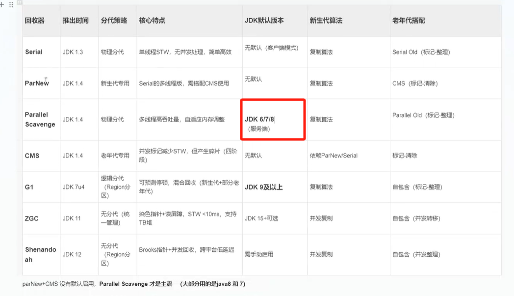
Task: Click the Serial row name cell
Action: coord(34,52)
